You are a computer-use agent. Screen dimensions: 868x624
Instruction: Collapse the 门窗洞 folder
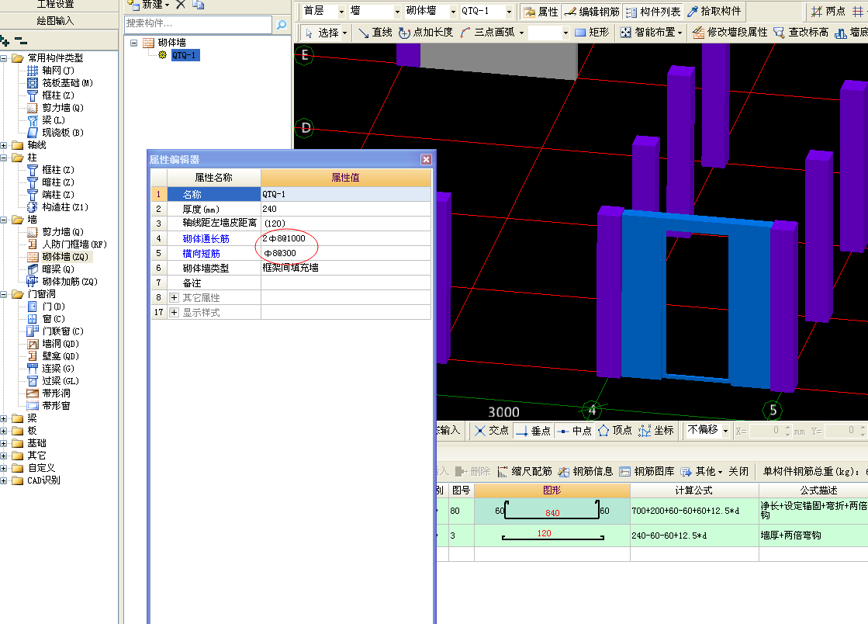pos(4,294)
